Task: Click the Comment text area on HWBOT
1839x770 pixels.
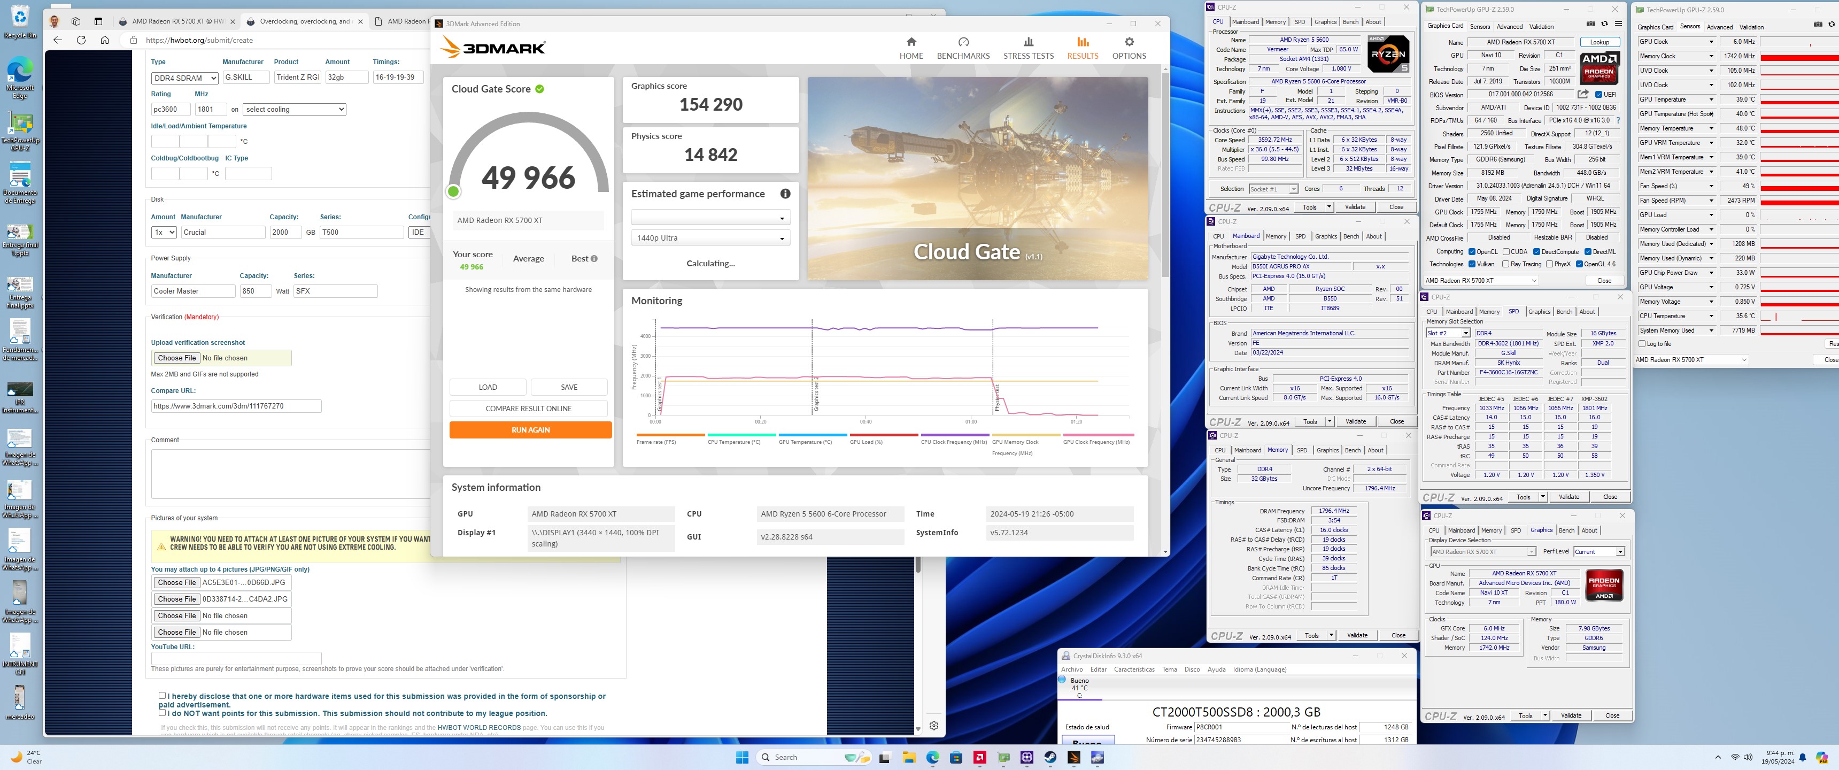Action: pyautogui.click(x=291, y=474)
